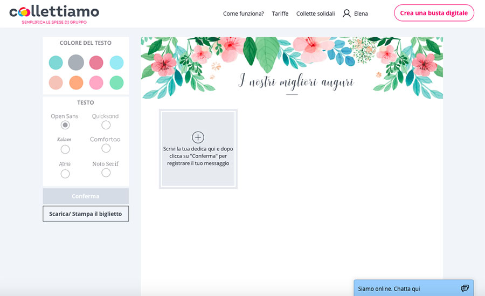The height and width of the screenshot is (296, 485).
Task: Click the Open Sans font label
Action: pos(65,116)
